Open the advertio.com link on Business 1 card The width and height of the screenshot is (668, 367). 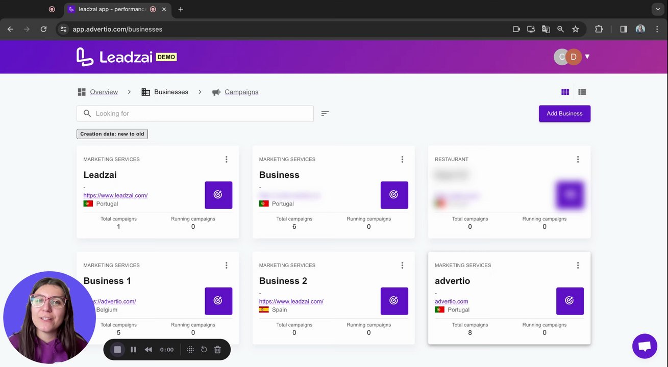pyautogui.click(x=115, y=301)
